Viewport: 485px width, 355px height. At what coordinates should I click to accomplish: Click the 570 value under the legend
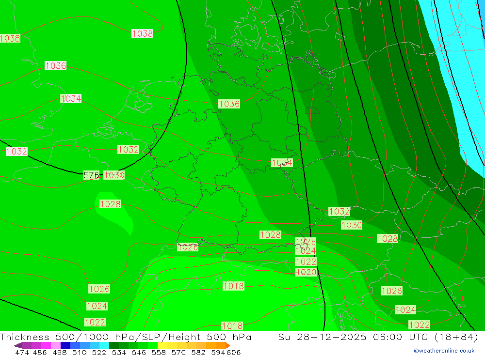coord(178,352)
